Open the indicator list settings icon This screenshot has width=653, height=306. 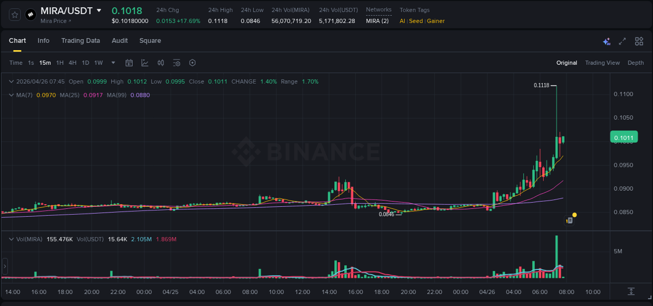point(177,63)
